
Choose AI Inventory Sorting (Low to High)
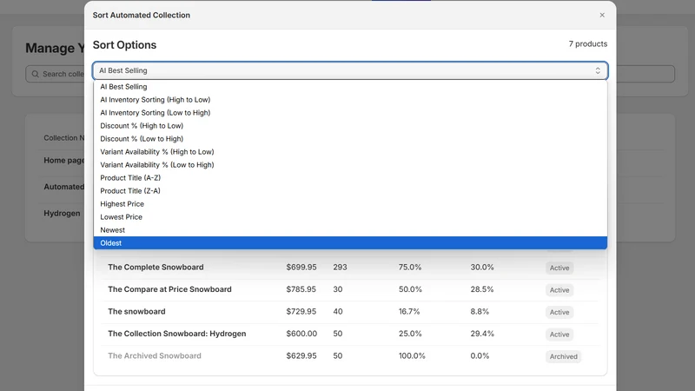pos(350,113)
